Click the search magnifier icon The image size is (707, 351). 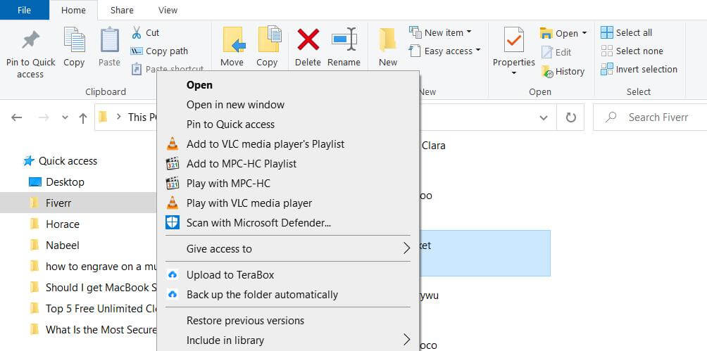pos(611,117)
